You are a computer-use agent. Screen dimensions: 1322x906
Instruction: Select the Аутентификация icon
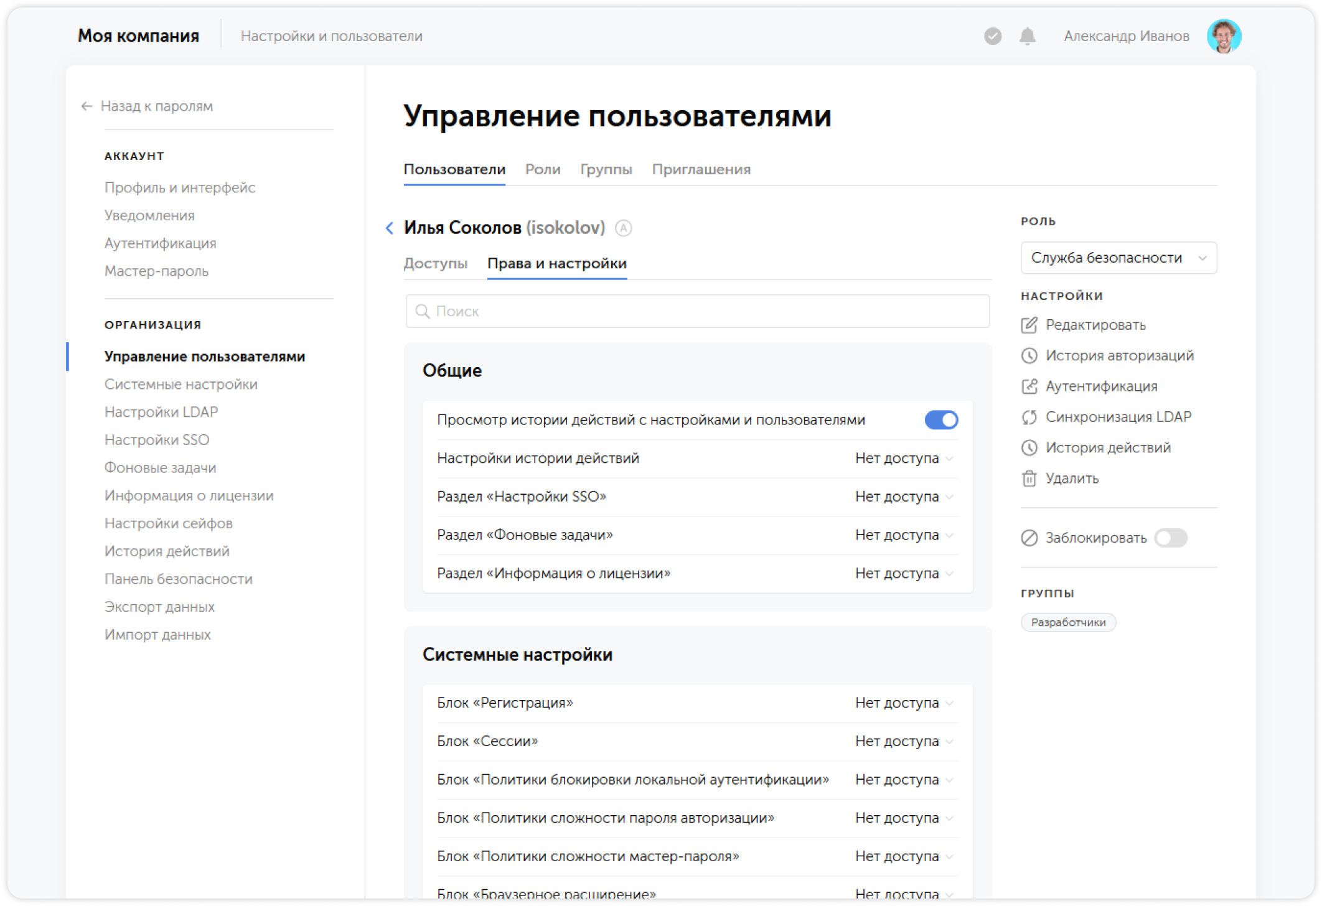click(x=1030, y=386)
